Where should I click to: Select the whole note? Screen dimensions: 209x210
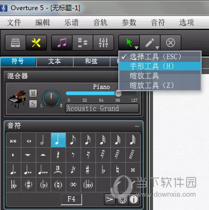[29, 141]
